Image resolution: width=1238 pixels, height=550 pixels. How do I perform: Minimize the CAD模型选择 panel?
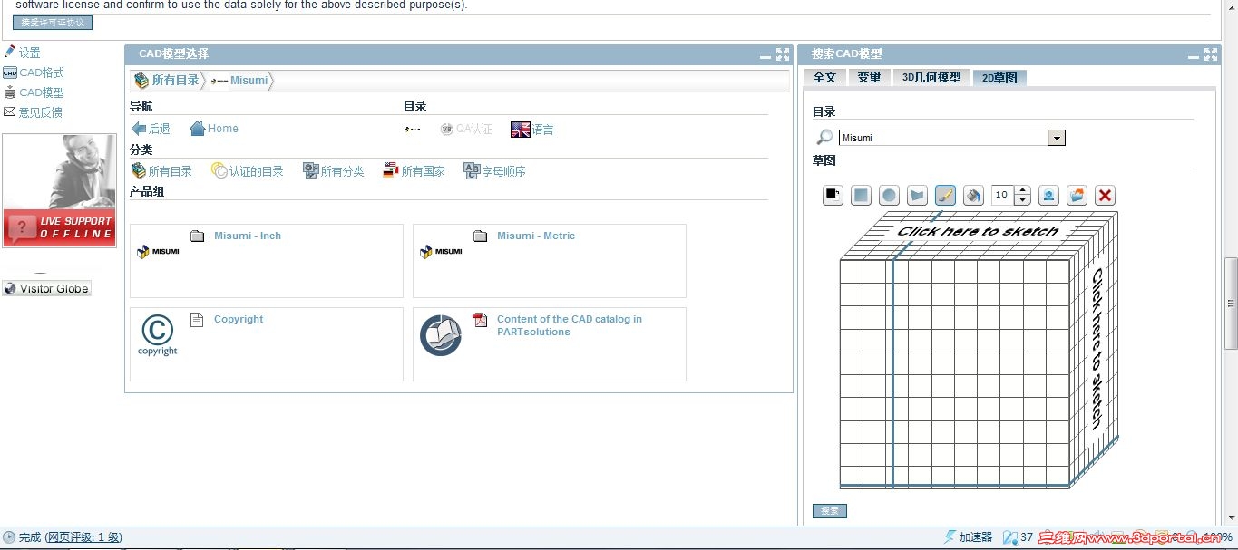765,55
